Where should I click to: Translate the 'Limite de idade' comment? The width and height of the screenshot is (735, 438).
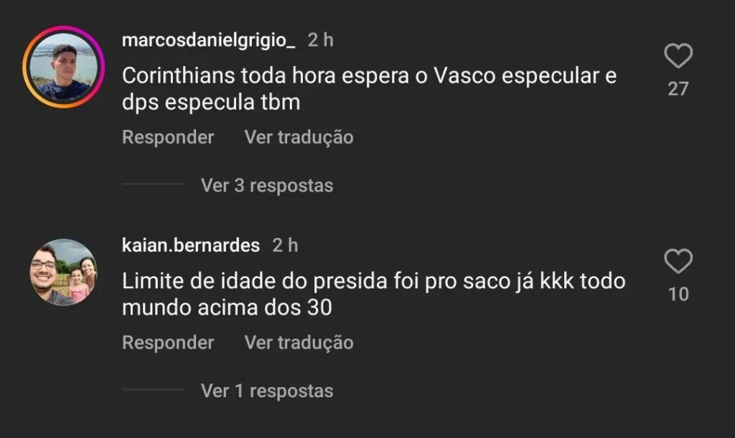click(299, 343)
